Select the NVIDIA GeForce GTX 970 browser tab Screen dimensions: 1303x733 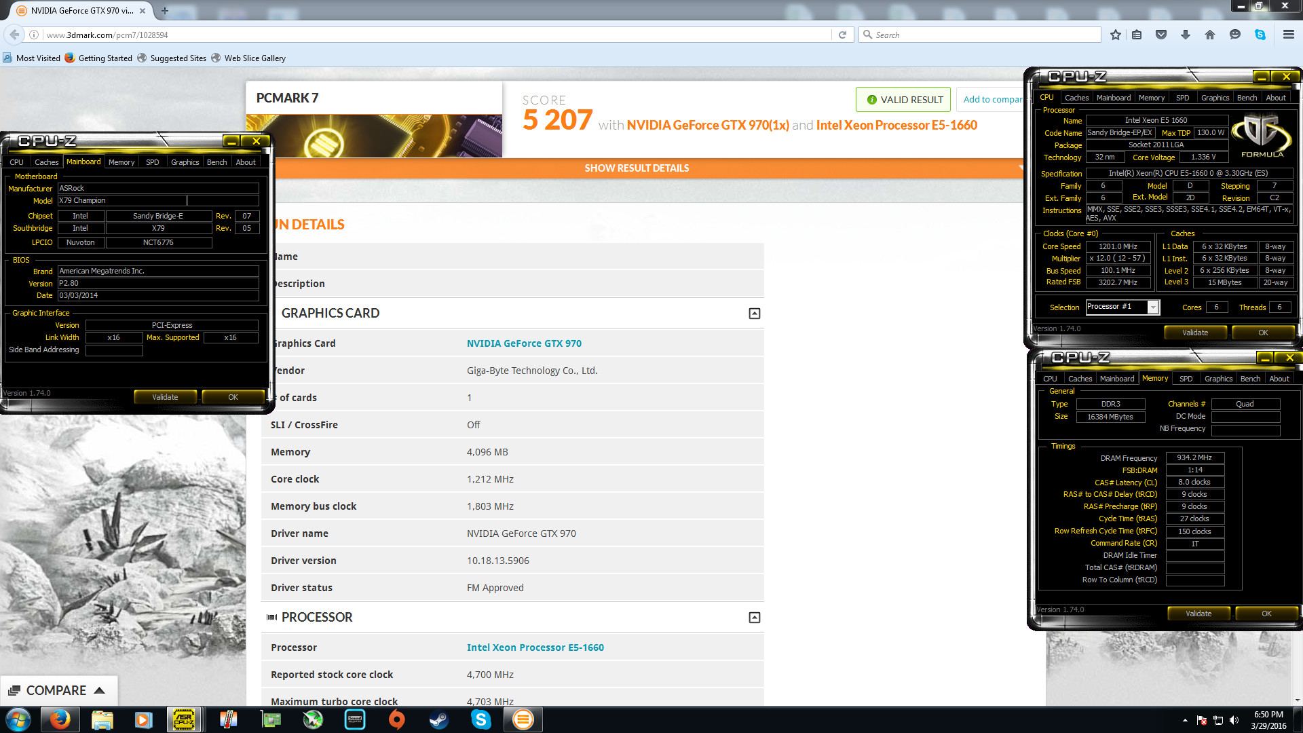[81, 11]
